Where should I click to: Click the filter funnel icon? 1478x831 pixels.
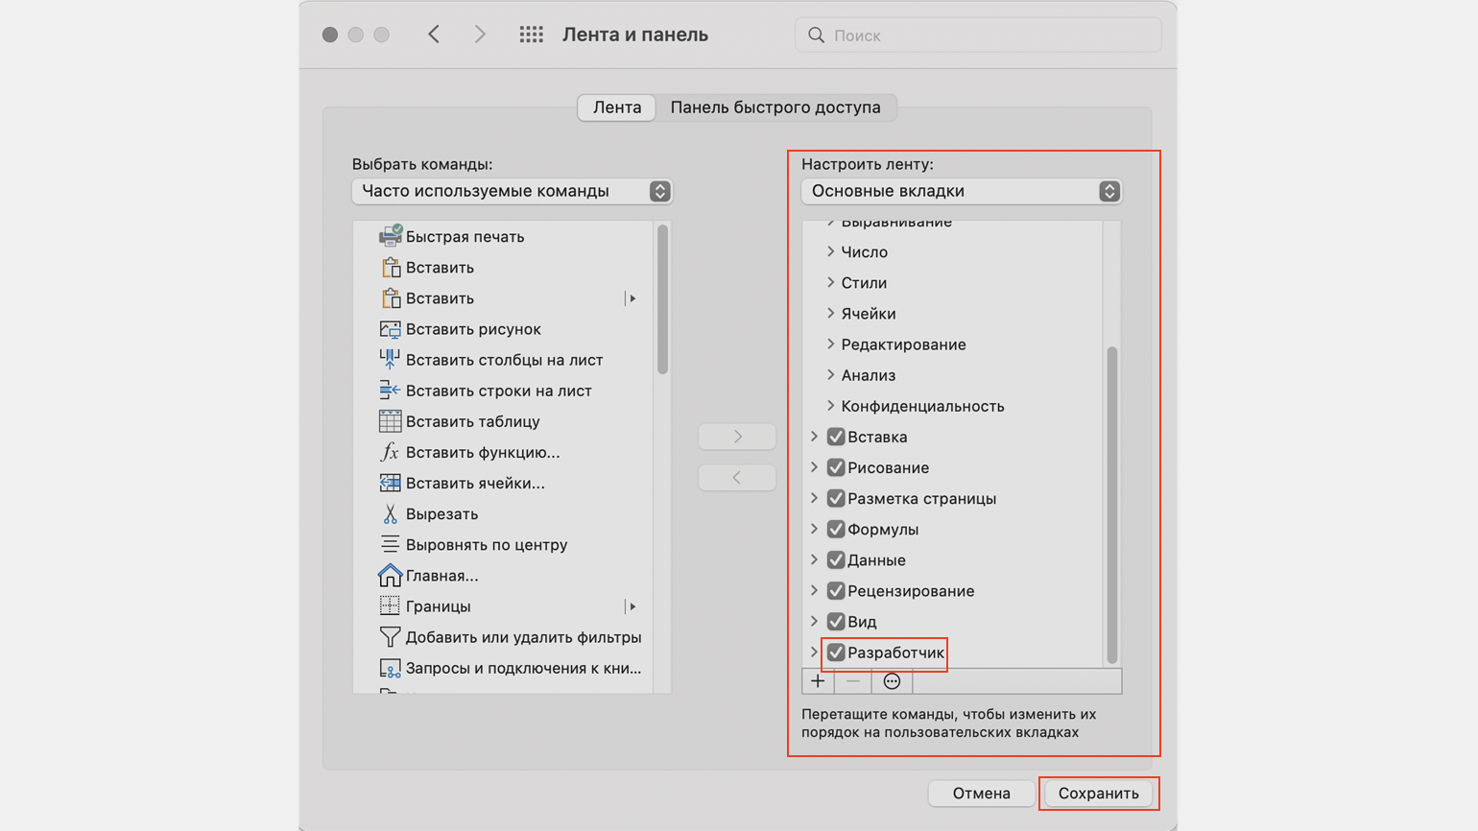390,637
